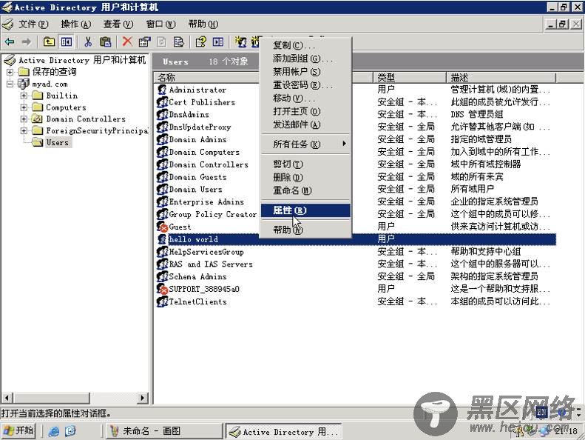Click the Forward arrow toolbar icon
This screenshot has width=585, height=440.
26,42
